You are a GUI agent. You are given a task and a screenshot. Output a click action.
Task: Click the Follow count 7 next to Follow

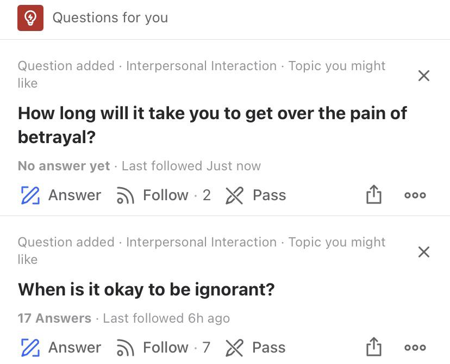[x=208, y=347]
